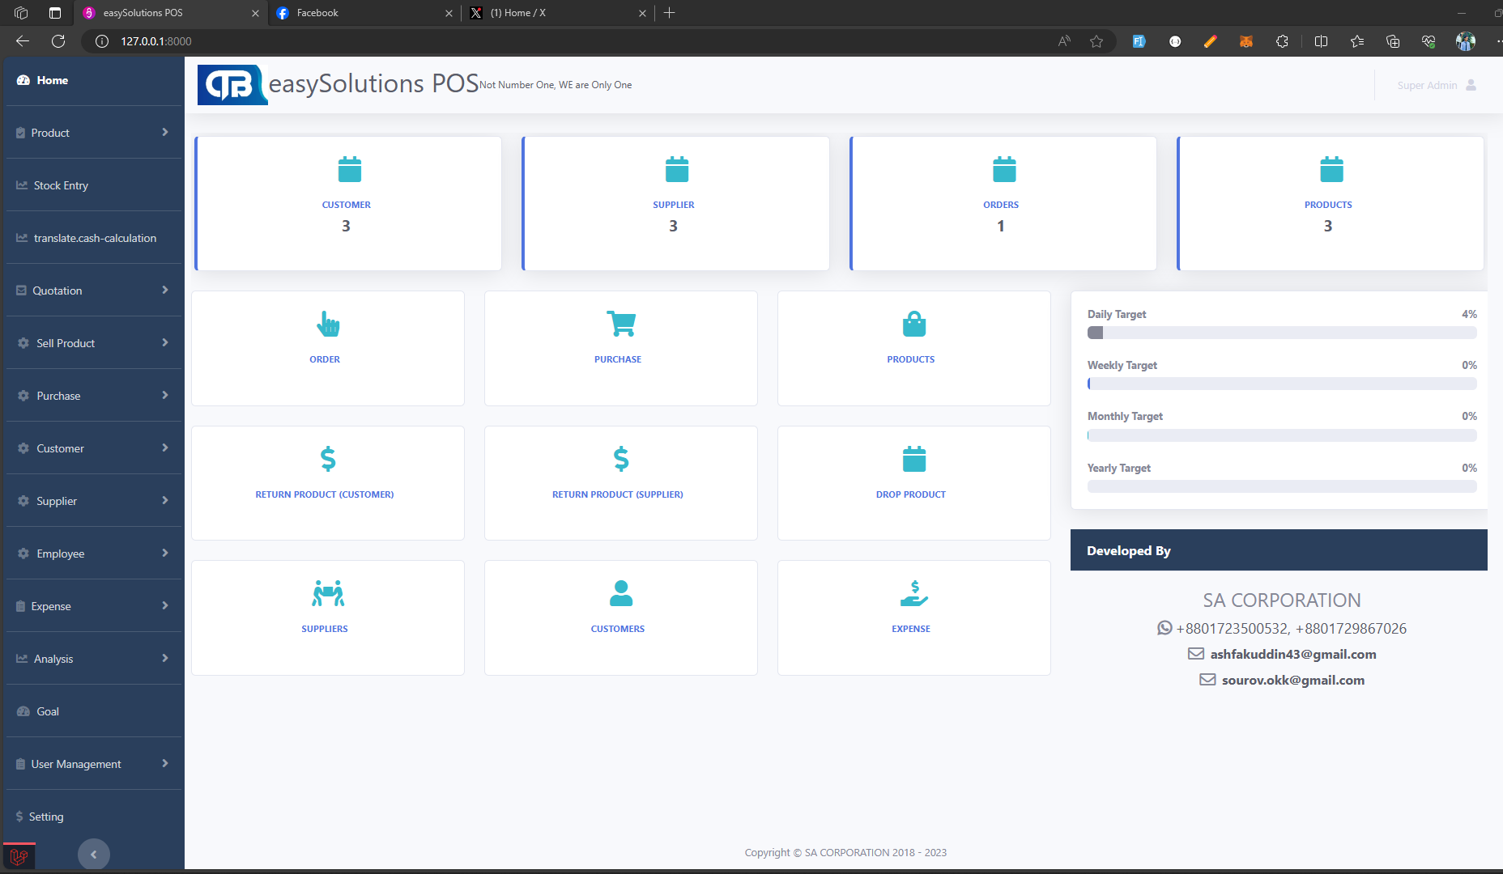Expand the Sell Product submenu chevron
Viewport: 1503px width, 874px height.
(165, 343)
